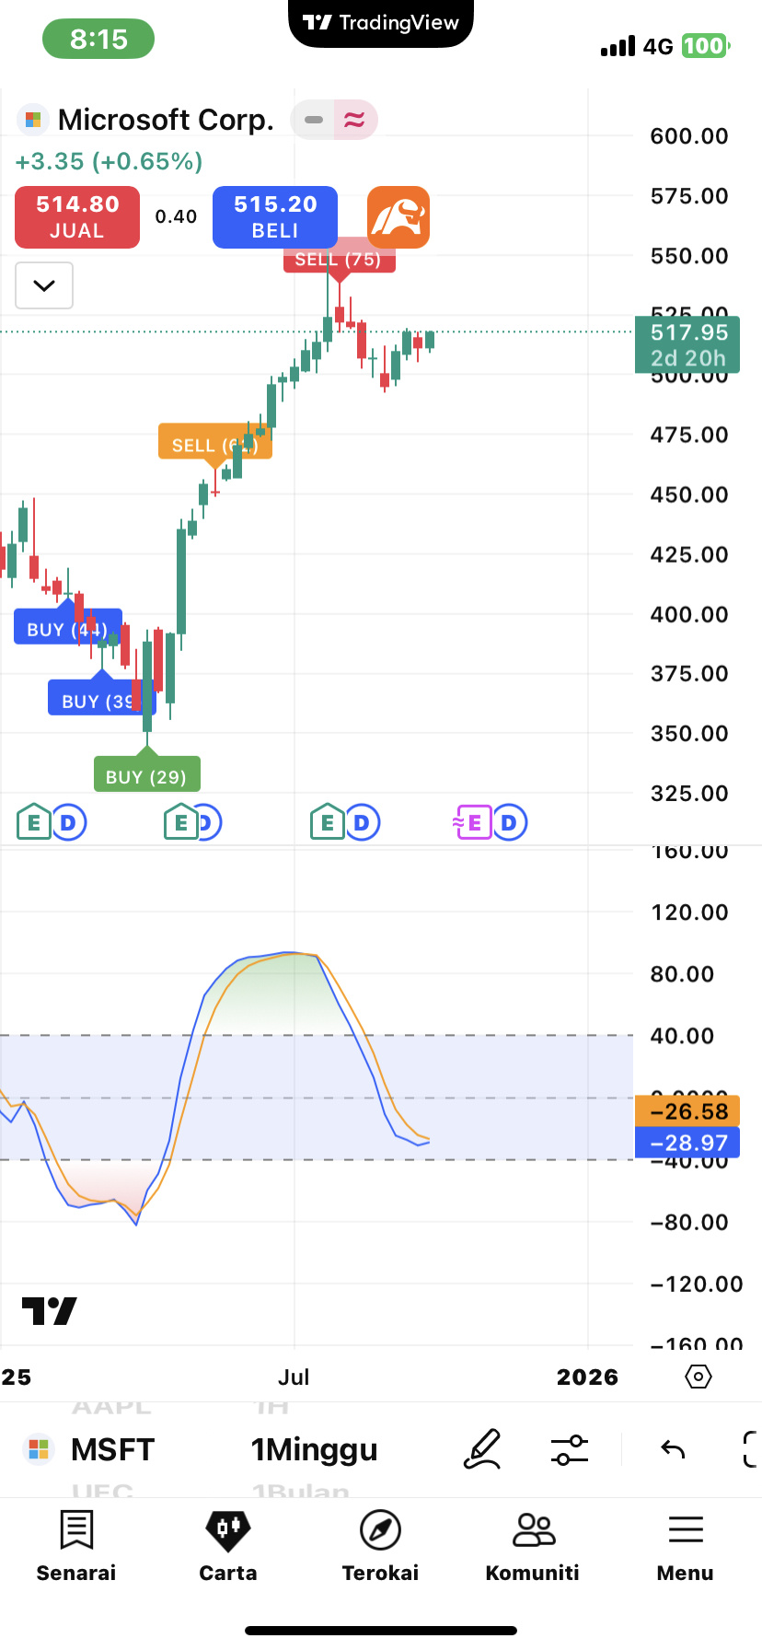Screen dimensions: 762x1650
Task: Tap the orange bull broker icon
Action: pyautogui.click(x=398, y=217)
